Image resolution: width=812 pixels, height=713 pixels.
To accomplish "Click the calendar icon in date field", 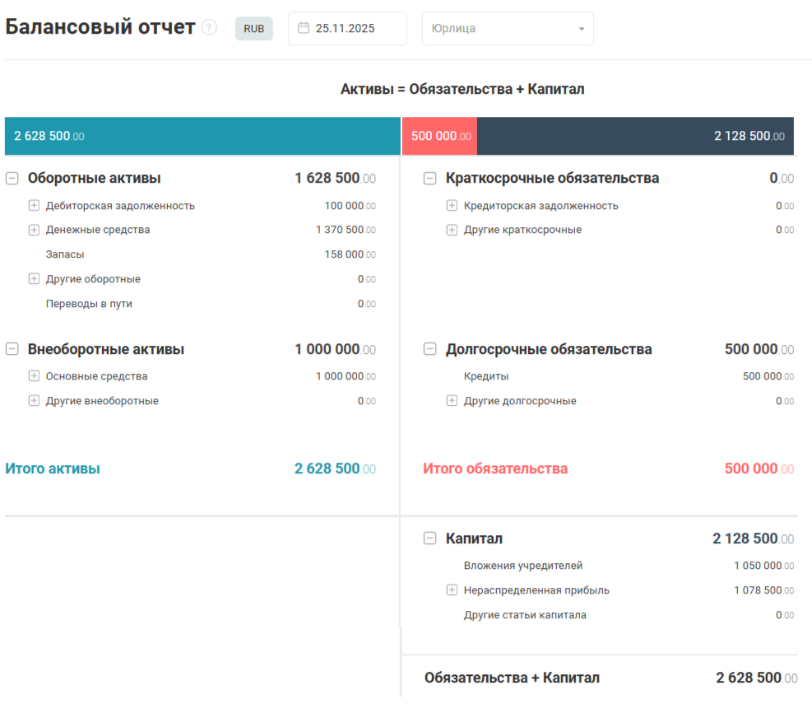I will tap(303, 28).
